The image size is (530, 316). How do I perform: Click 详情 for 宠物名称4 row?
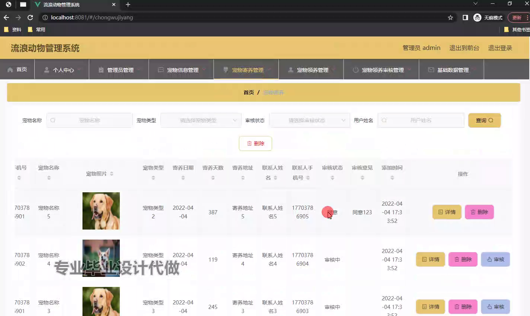point(430,259)
